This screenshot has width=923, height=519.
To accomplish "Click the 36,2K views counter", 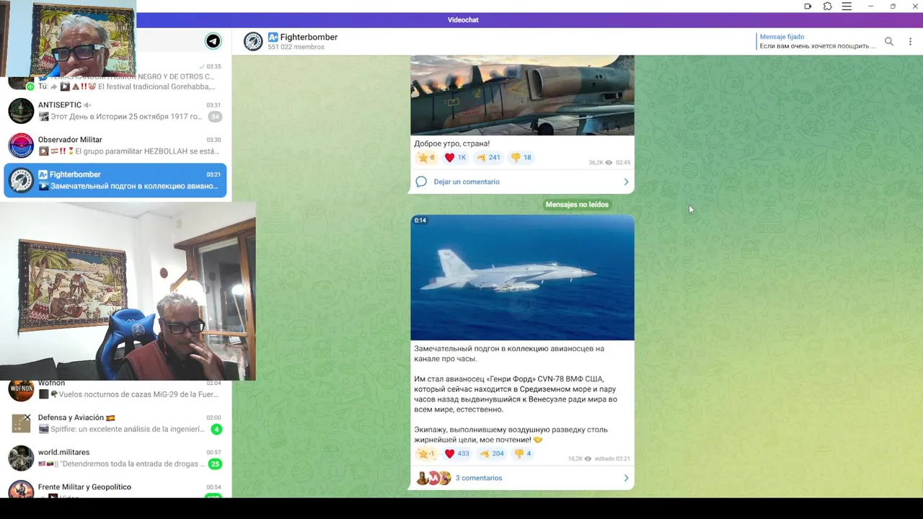I will [600, 163].
